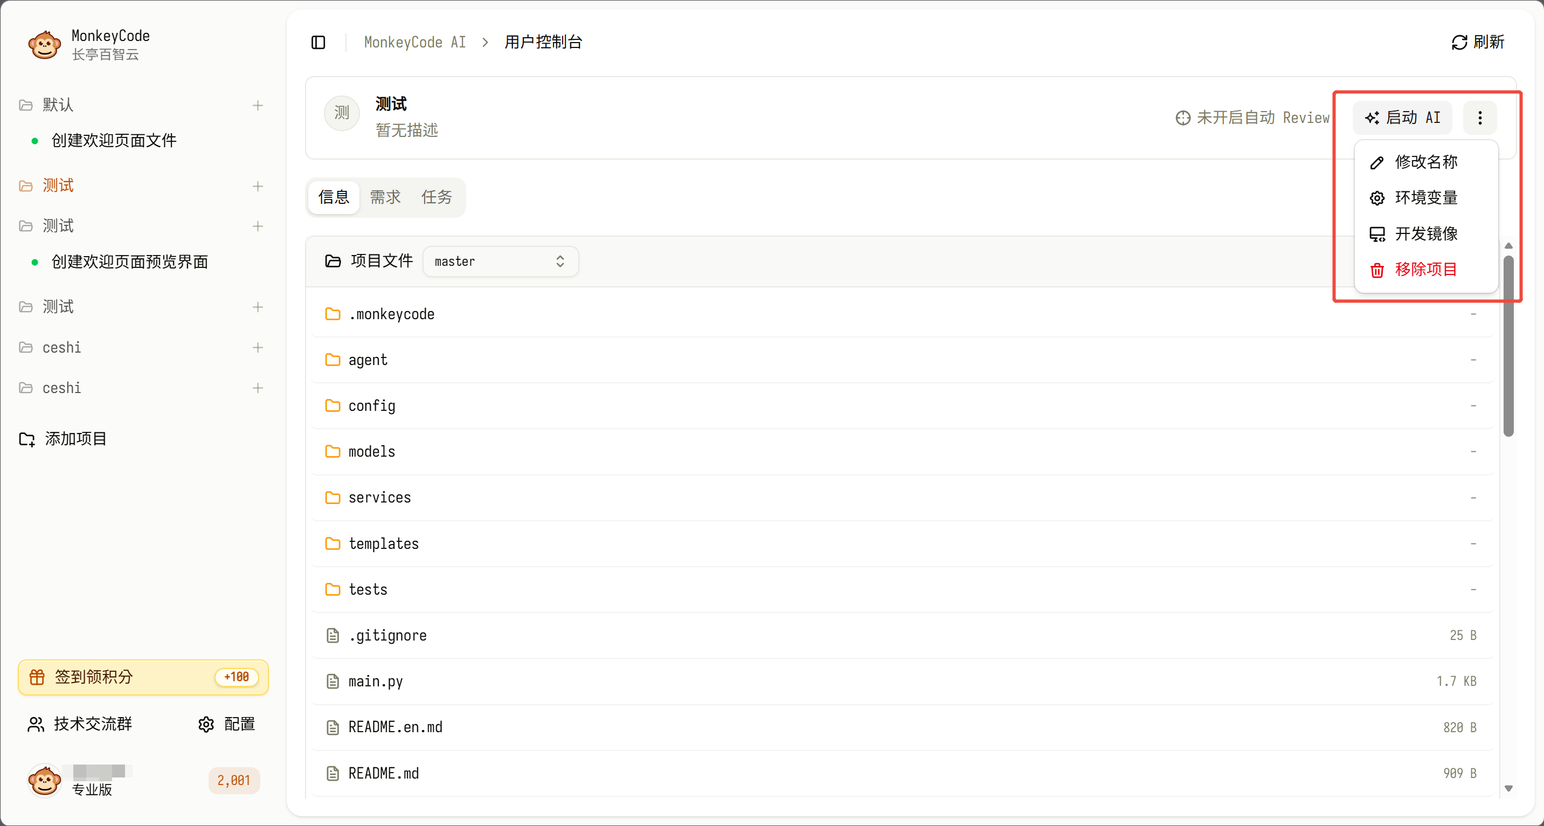
Task: Select 环境变量 menu entry
Action: pos(1425,198)
